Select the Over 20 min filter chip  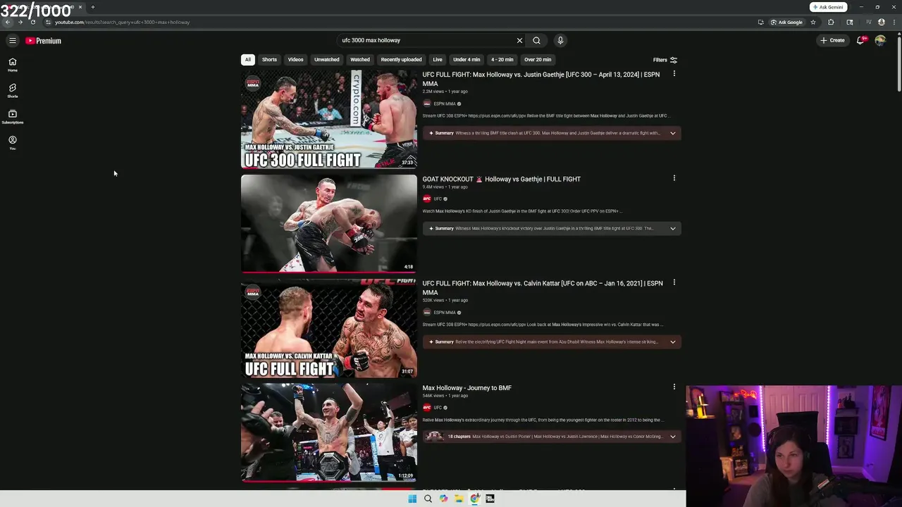[538, 60]
